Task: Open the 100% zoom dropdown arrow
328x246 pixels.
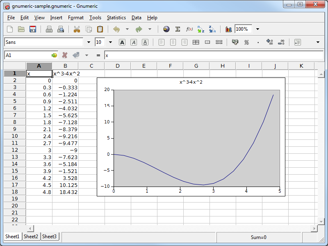Action: (x=257, y=29)
